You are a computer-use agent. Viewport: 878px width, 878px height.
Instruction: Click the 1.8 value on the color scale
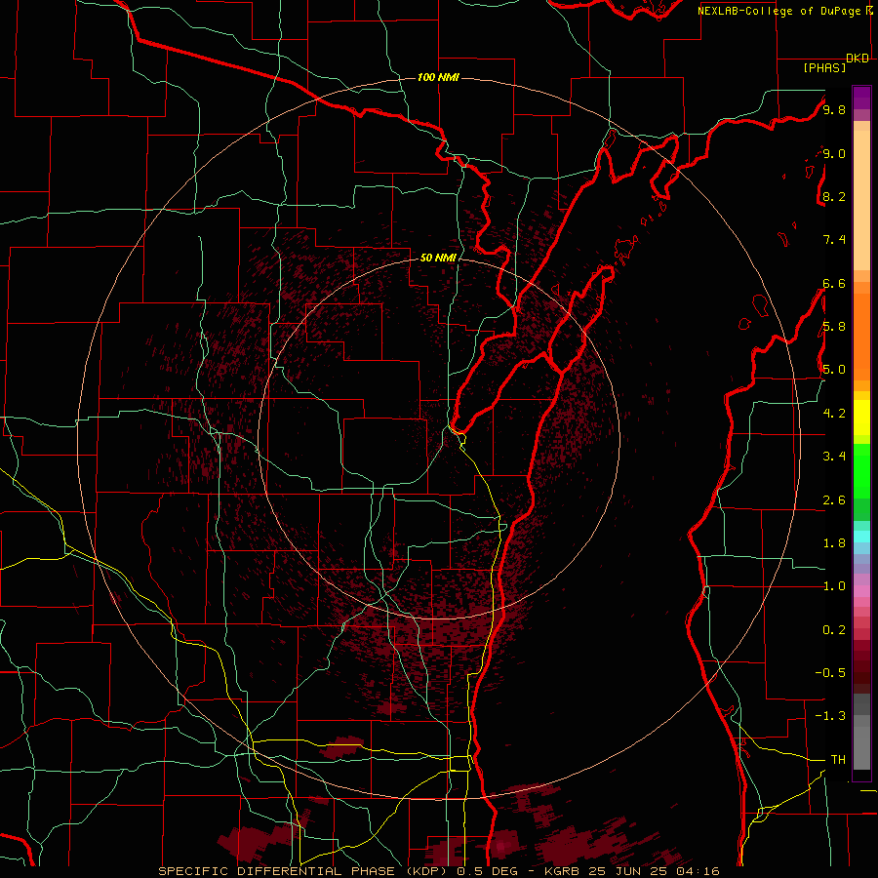[834, 543]
